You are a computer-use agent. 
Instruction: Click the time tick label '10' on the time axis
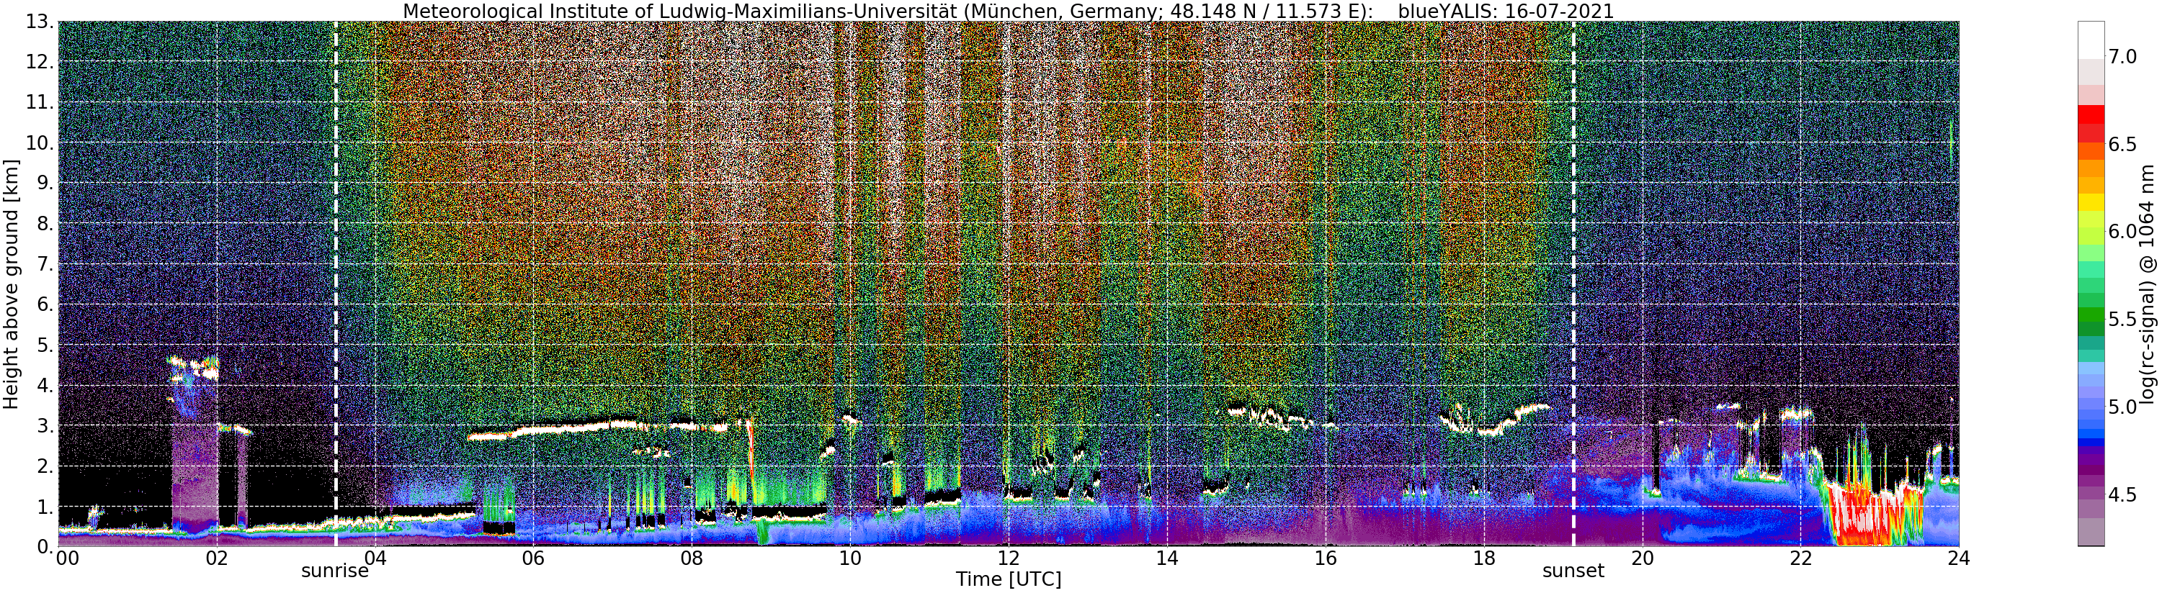coord(850,558)
